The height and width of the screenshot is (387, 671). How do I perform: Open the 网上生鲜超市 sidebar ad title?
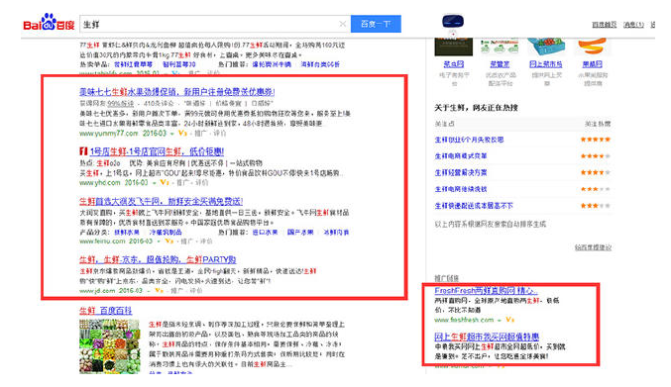[x=487, y=337]
